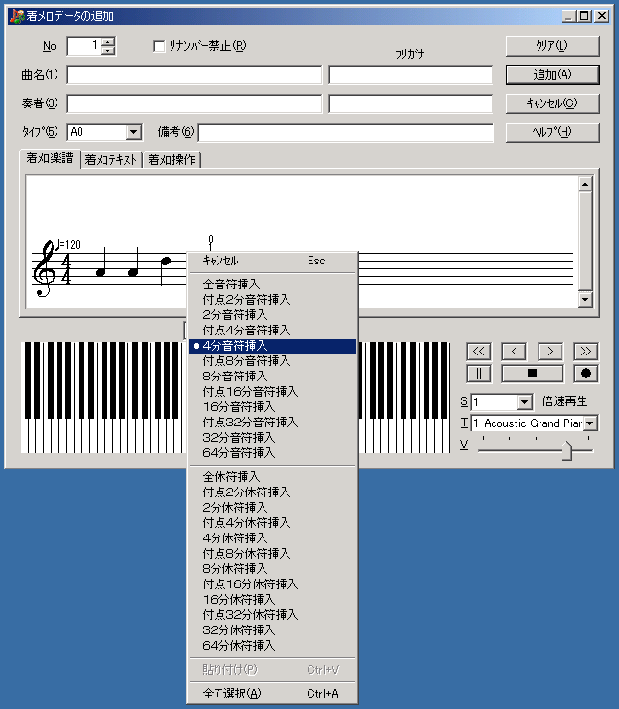Click the フリガナ field beside 曲名

point(410,75)
